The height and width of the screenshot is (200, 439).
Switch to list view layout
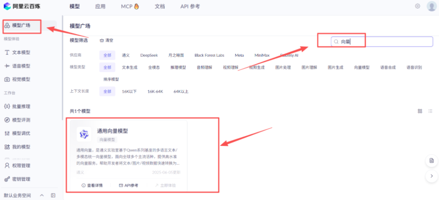pos(430,111)
